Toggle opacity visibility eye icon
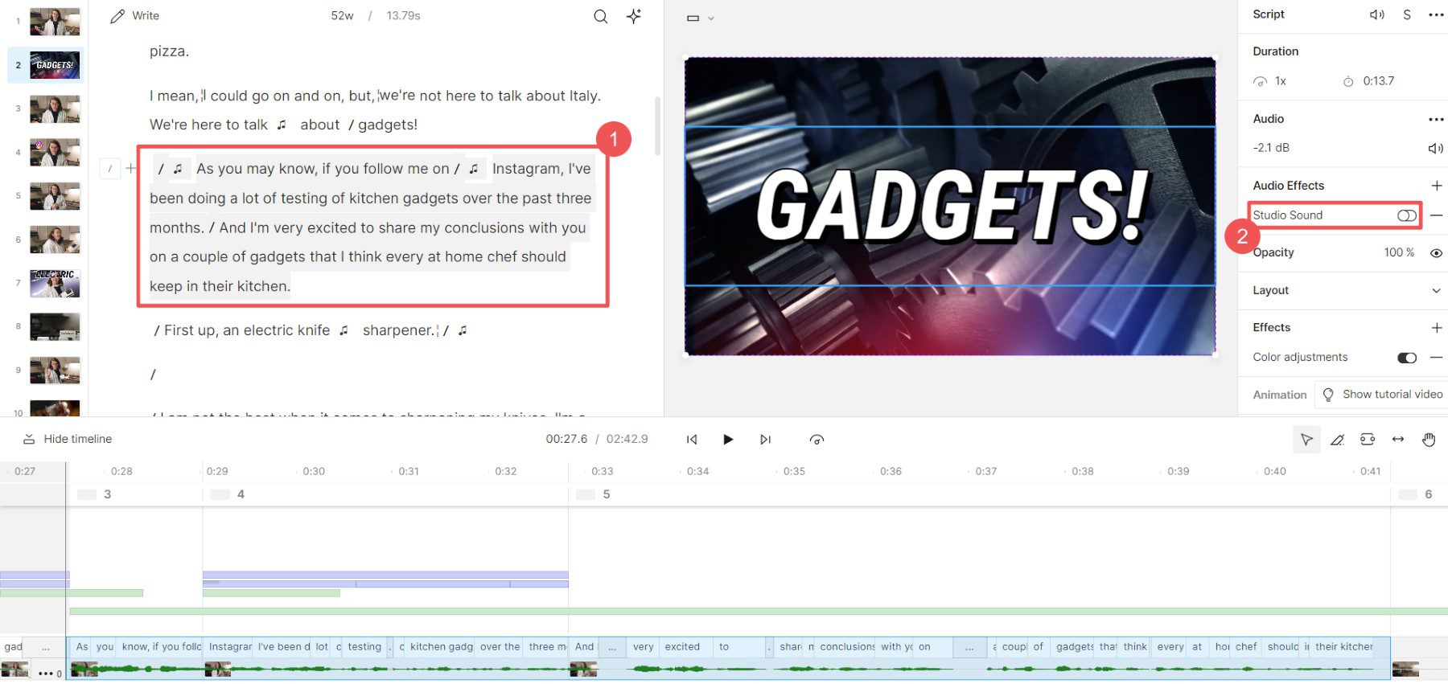Screen dimensions: 1448x684 click(x=1436, y=253)
